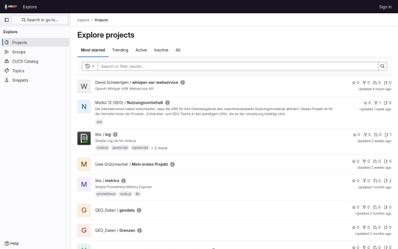
Task: Open Groups in the sidebar
Action: coord(36,52)
